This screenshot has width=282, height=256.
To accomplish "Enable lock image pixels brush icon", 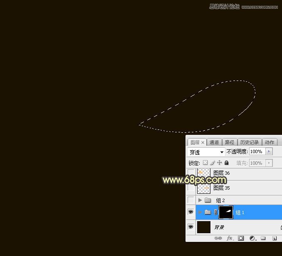I will [x=212, y=163].
